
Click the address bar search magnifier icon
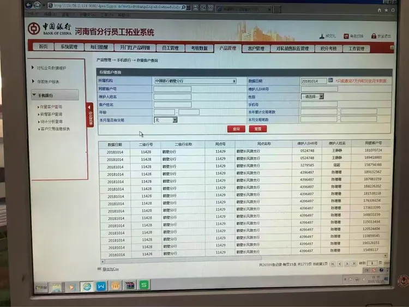[183, 7]
